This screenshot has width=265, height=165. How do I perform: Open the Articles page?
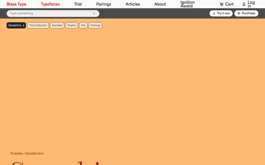click(x=132, y=4)
